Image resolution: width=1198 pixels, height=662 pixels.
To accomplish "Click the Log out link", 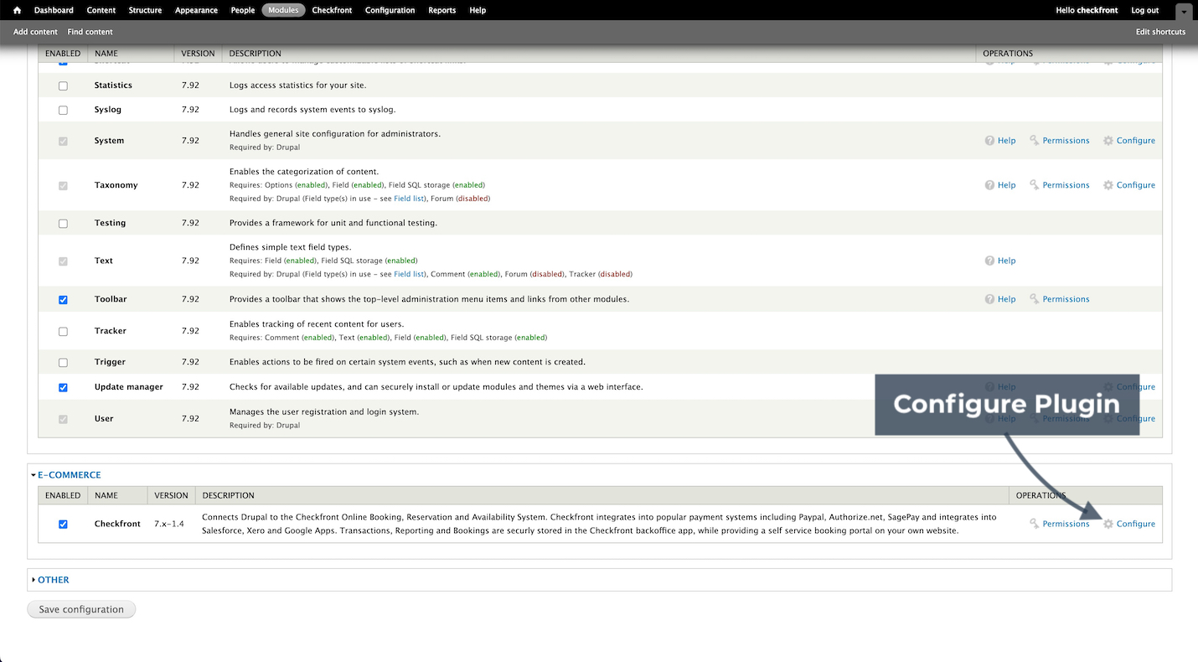I will [x=1144, y=10].
